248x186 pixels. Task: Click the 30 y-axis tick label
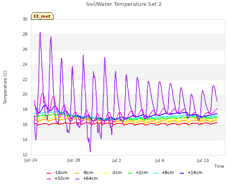tap(25, 19)
